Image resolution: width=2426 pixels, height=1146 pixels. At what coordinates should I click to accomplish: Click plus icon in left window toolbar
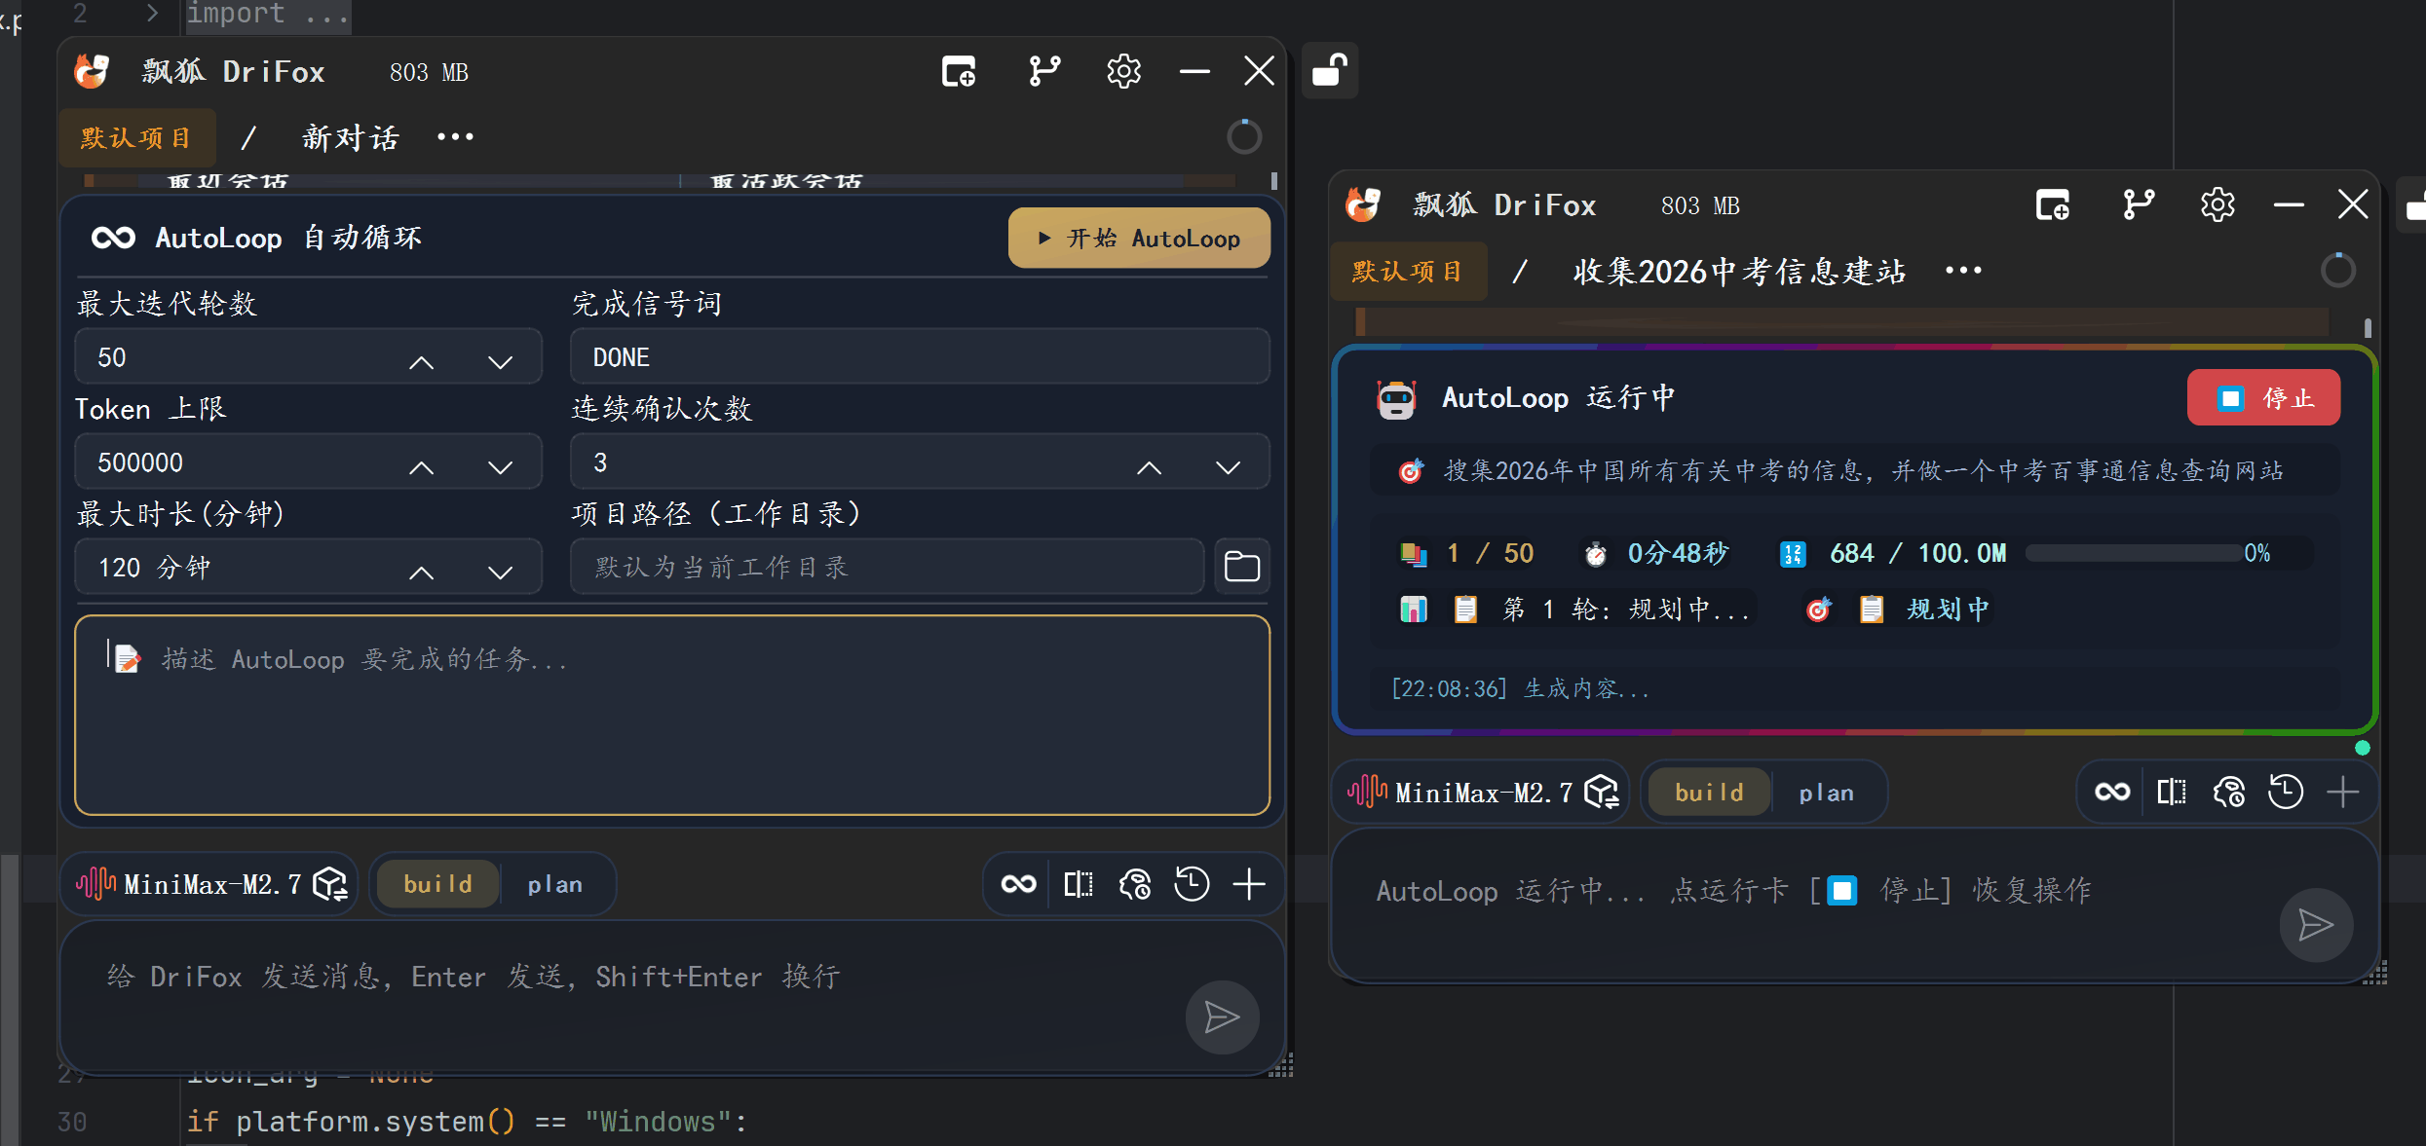tap(1249, 884)
